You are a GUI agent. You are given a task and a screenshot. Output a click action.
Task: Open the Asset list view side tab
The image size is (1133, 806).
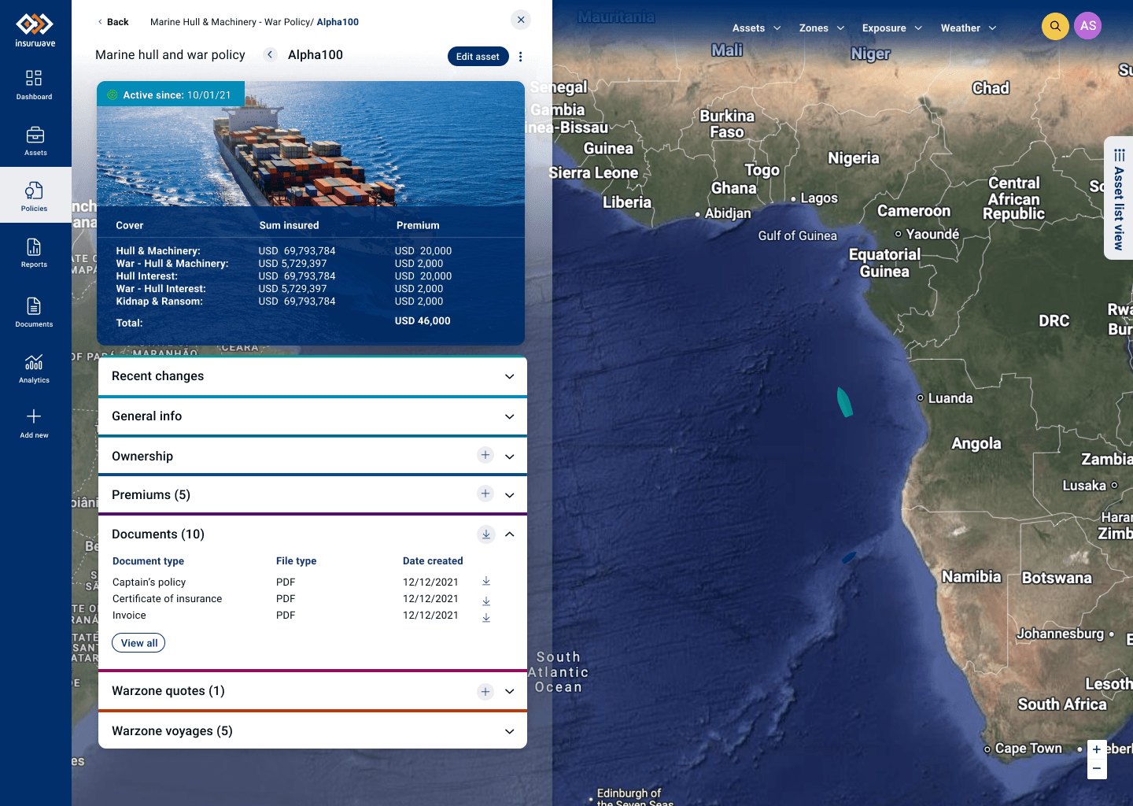[1119, 198]
